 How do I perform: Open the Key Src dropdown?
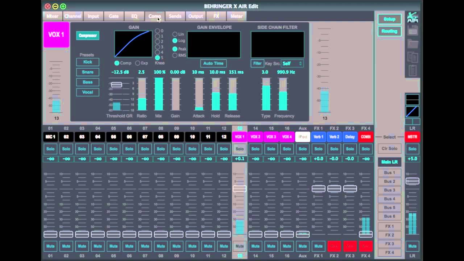point(292,63)
